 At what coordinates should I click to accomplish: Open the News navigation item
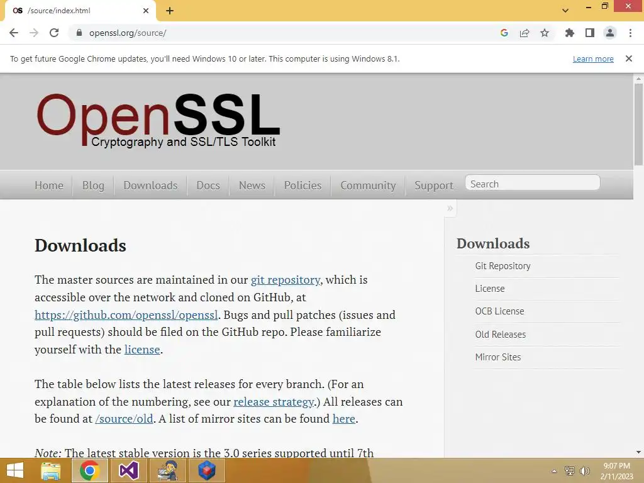tap(252, 186)
